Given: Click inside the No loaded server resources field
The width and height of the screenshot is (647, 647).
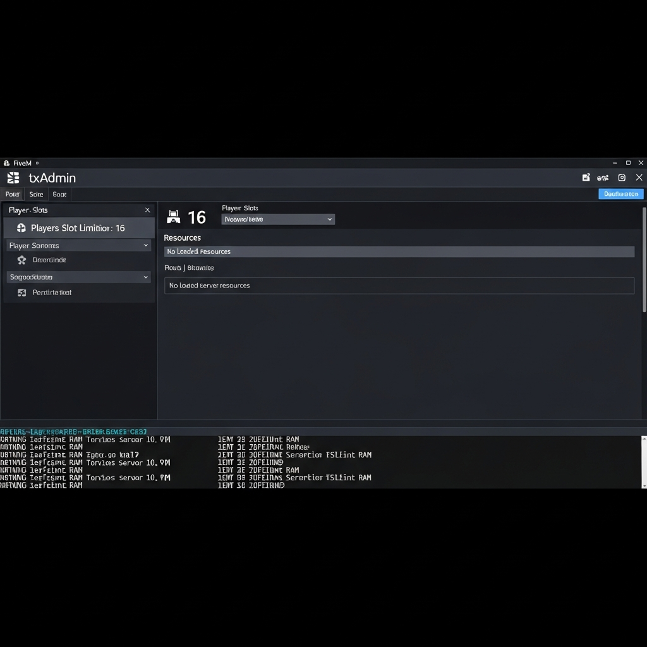Looking at the screenshot, I should (400, 286).
